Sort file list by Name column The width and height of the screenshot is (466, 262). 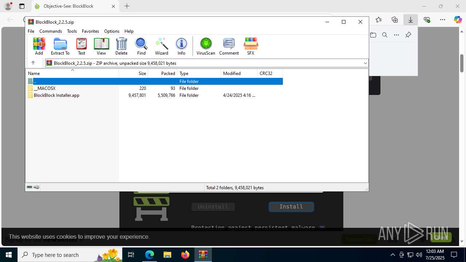pyautogui.click(x=72, y=74)
